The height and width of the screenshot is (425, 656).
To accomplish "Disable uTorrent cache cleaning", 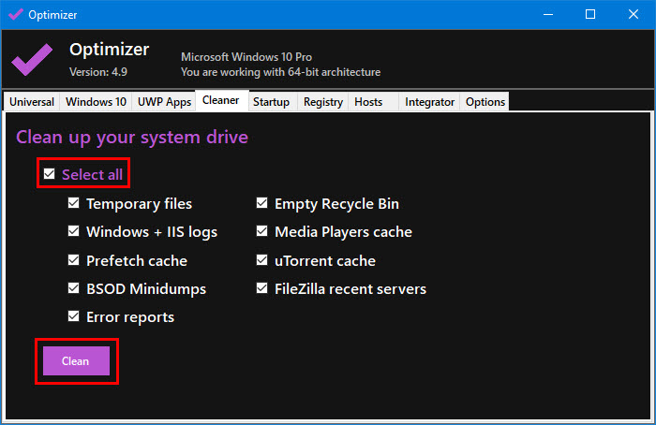I will pyautogui.click(x=262, y=261).
